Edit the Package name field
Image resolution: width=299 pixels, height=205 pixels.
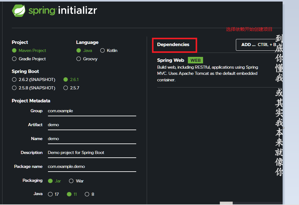coord(92,167)
